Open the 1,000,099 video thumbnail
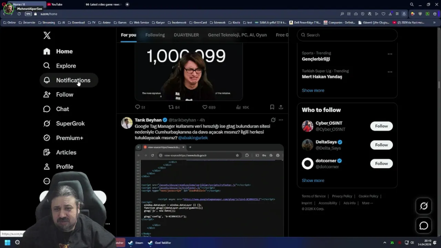 point(188,72)
